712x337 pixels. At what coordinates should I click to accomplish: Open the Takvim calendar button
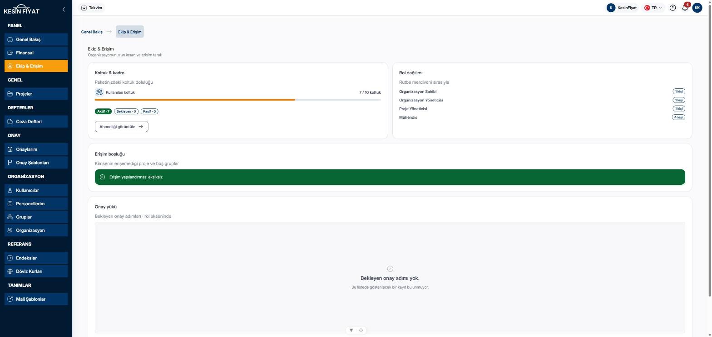[92, 8]
